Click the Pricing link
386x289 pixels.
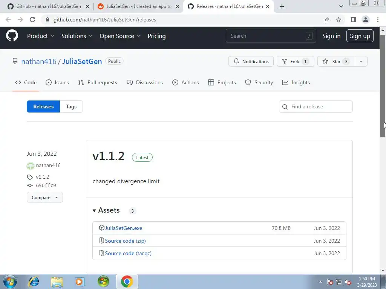[x=156, y=36]
